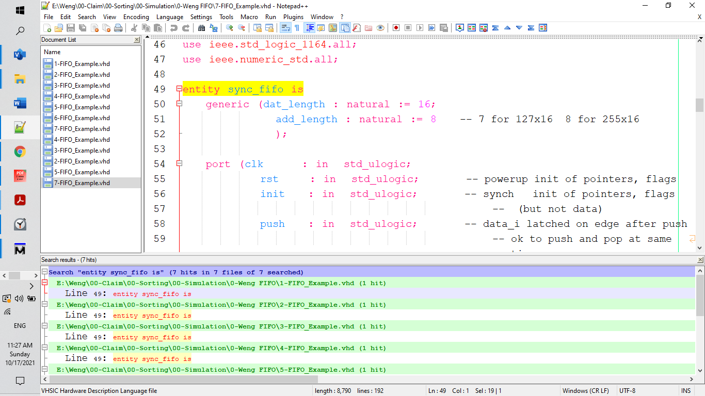Screen dimensions: 705x396
Task: Click the Save All toolbar icon
Action: point(83,28)
